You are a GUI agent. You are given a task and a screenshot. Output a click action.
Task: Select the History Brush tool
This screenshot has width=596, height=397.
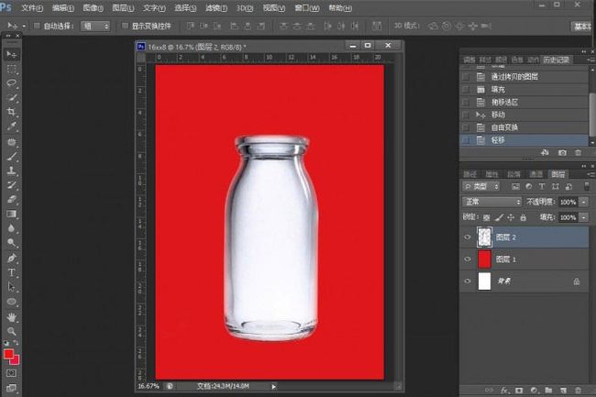click(x=11, y=185)
